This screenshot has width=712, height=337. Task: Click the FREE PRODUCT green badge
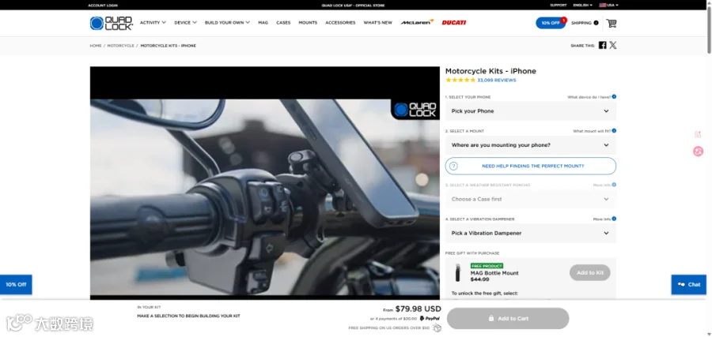[x=487, y=266]
